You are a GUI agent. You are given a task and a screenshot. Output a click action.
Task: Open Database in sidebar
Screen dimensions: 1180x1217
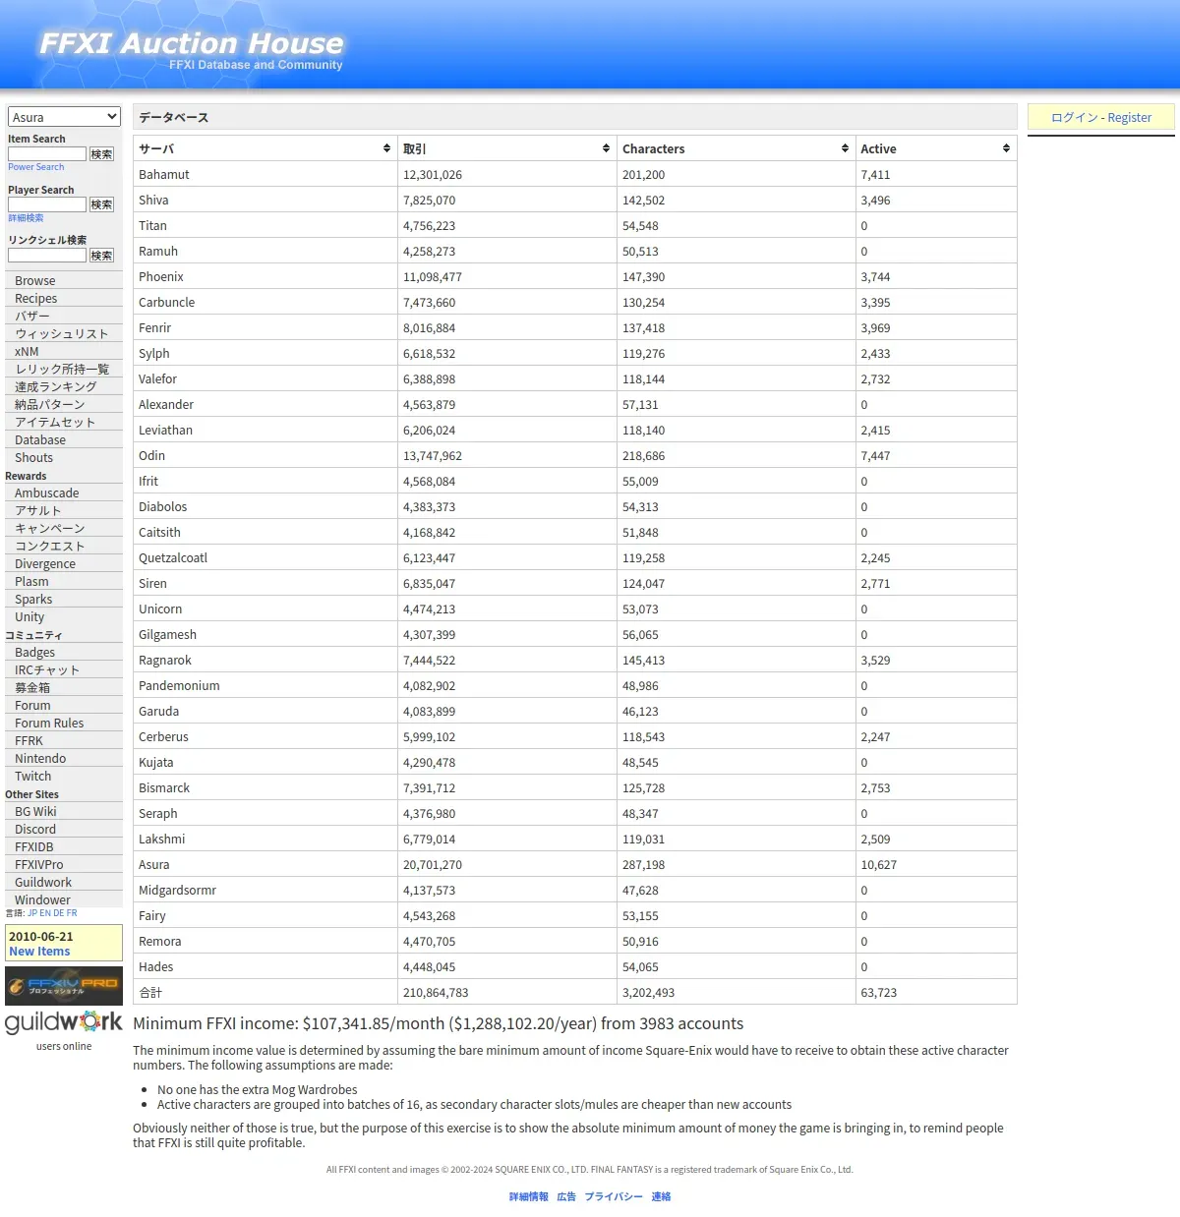[x=64, y=439]
